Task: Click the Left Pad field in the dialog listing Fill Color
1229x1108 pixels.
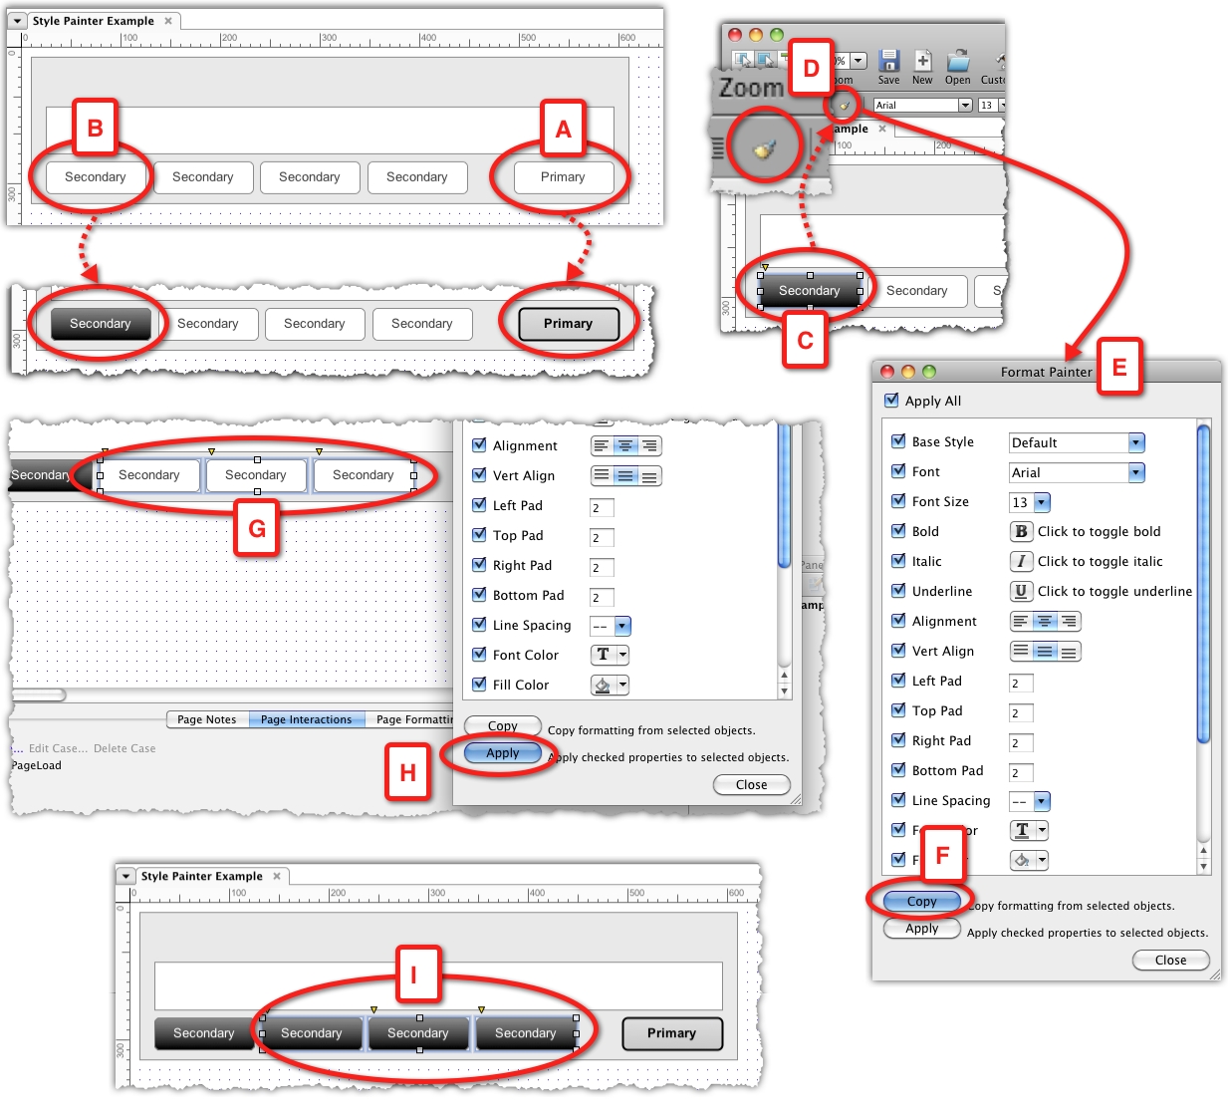Action: [602, 508]
